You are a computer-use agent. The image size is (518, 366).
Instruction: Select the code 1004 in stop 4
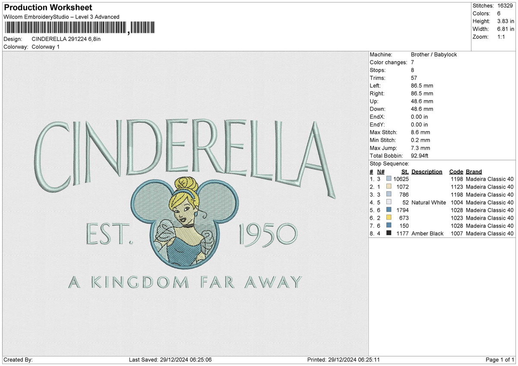tap(457, 202)
